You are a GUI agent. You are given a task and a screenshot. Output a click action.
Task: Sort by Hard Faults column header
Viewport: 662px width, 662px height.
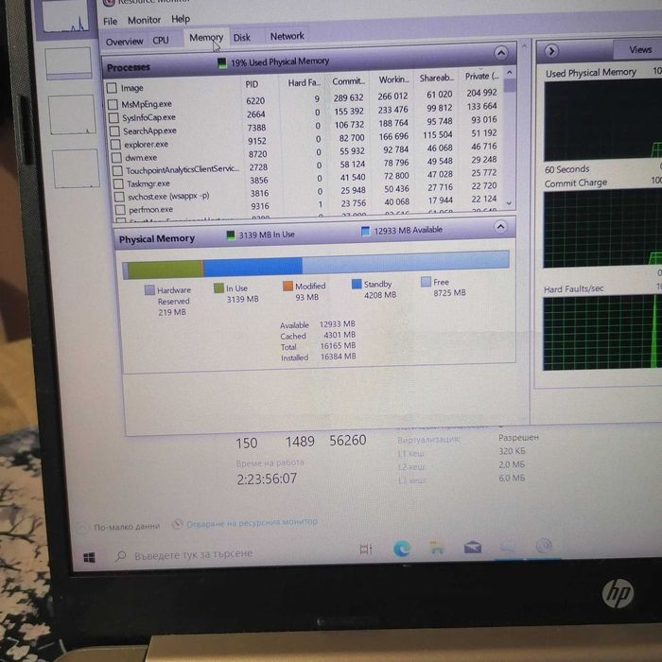tap(304, 83)
